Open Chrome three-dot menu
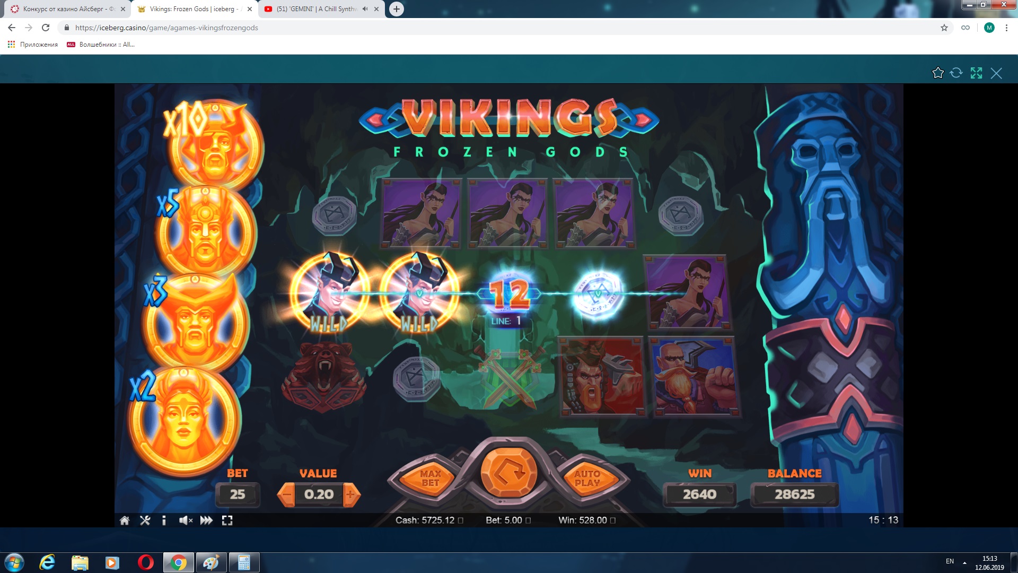Image resolution: width=1018 pixels, height=573 pixels. (1006, 28)
